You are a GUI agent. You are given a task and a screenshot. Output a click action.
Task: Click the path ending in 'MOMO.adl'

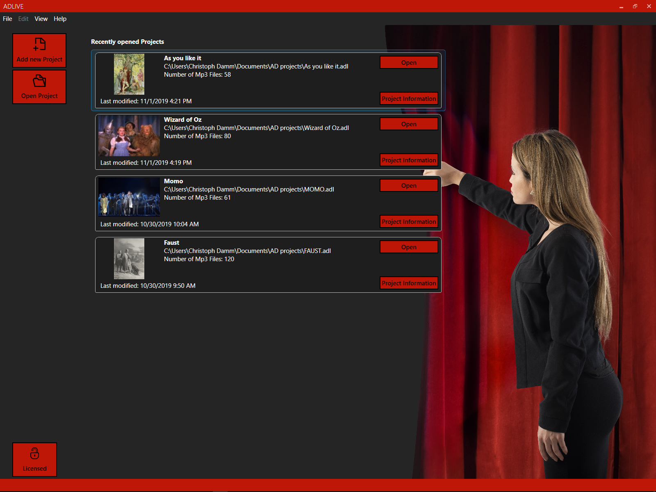click(x=249, y=189)
